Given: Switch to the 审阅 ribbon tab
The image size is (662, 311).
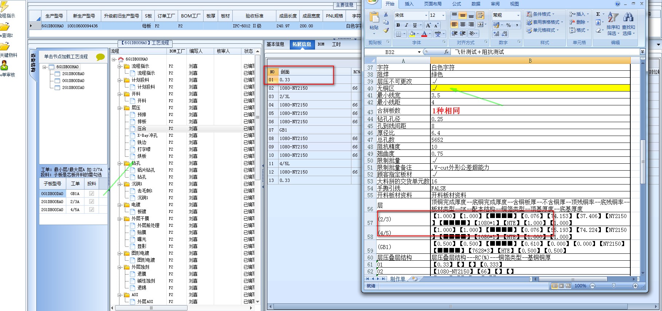Looking at the screenshot, I should [495, 4].
